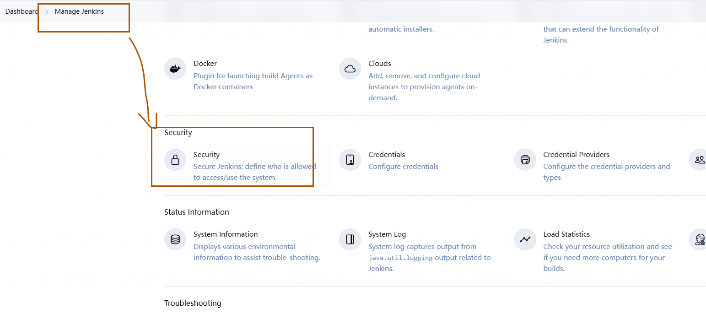Click the Clouds cloud icon

[x=350, y=69]
